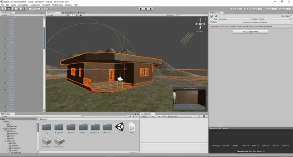Open scene effects image dropdown
The image size is (293, 157).
point(82,15)
